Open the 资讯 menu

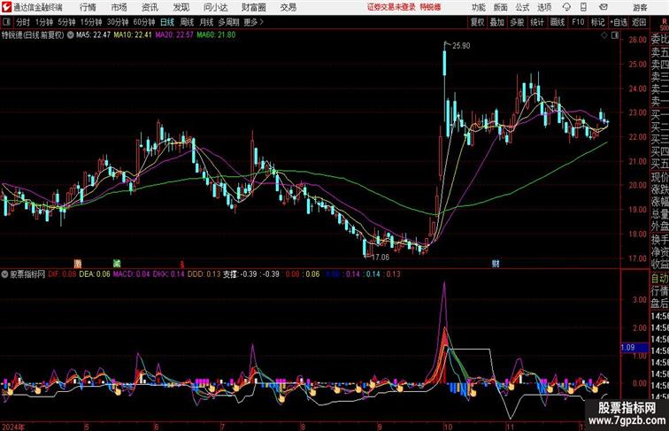(150, 7)
